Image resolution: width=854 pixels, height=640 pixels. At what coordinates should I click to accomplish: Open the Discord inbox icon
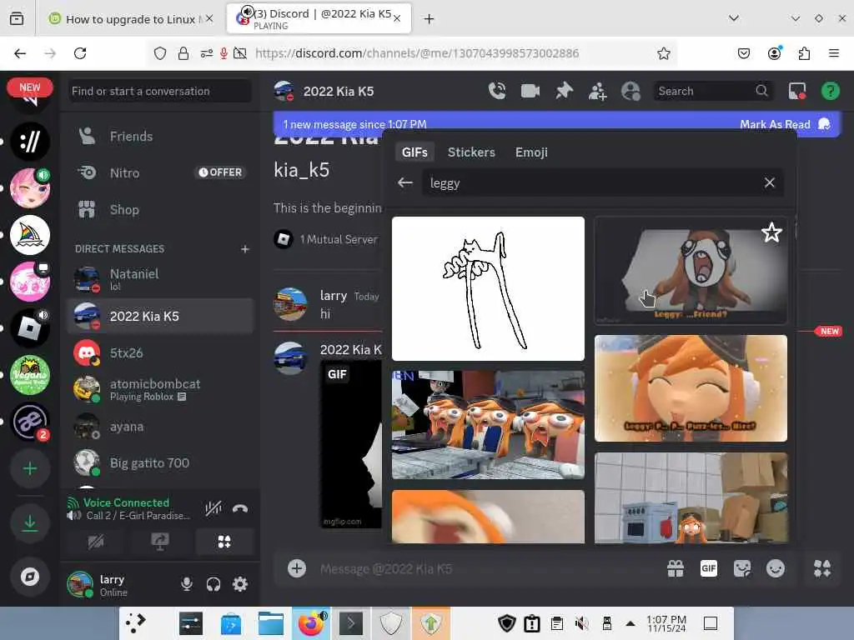coord(796,91)
